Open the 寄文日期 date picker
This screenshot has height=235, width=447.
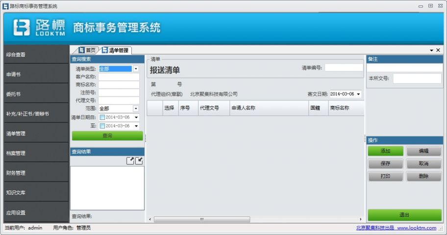click(358, 94)
